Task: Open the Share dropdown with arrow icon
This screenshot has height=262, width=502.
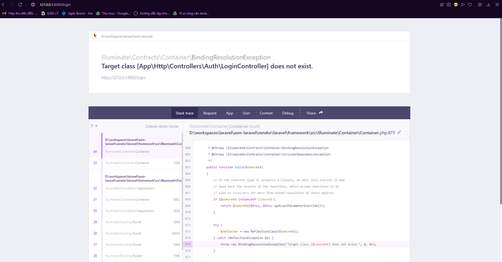Action: tap(315, 113)
